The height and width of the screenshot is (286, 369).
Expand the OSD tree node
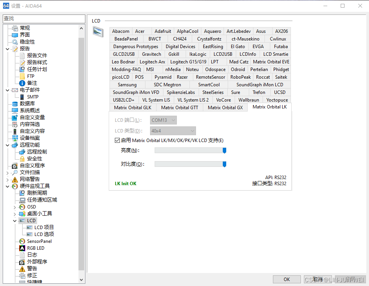pos(15,207)
